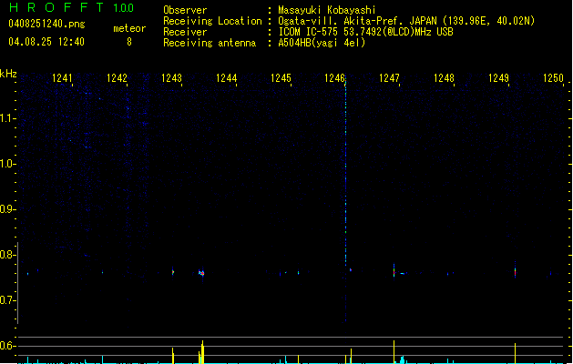Click the 1.1 kHz frequency label
Screen dimensions: 573x364
click(x=7, y=118)
